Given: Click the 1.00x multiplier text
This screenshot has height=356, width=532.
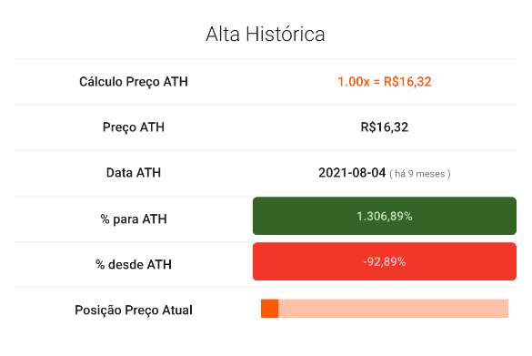Looking at the screenshot, I should [x=353, y=82].
